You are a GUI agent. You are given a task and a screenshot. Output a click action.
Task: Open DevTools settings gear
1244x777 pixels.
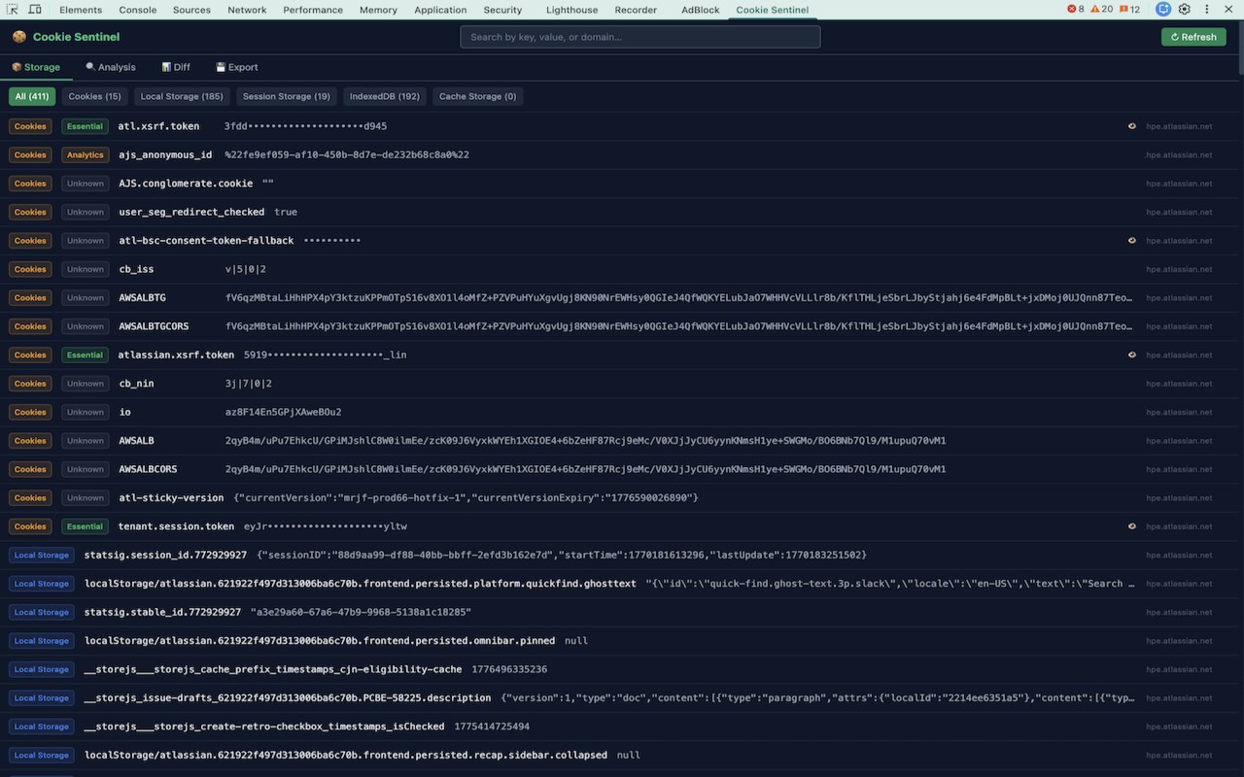[1185, 10]
